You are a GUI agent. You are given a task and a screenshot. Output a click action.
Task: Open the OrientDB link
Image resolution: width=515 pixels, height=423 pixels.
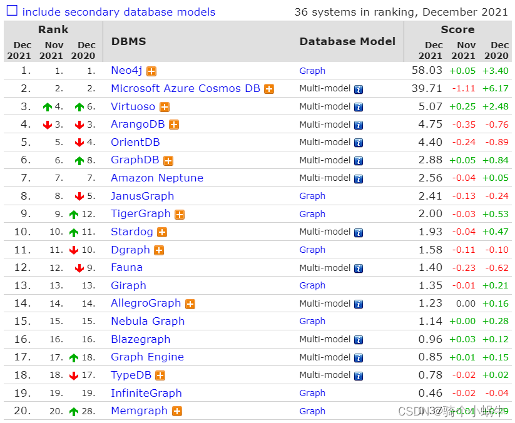(x=135, y=142)
